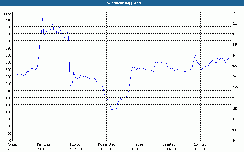Select the 420 y-axis tick label
This screenshot has width=244, height=152.
[9, 41]
